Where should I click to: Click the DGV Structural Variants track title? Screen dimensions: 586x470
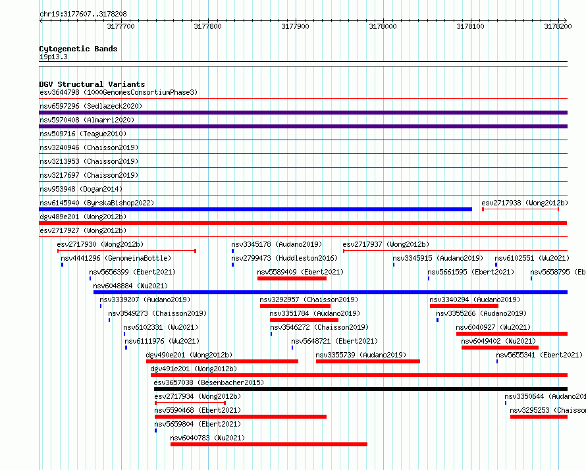[92, 84]
